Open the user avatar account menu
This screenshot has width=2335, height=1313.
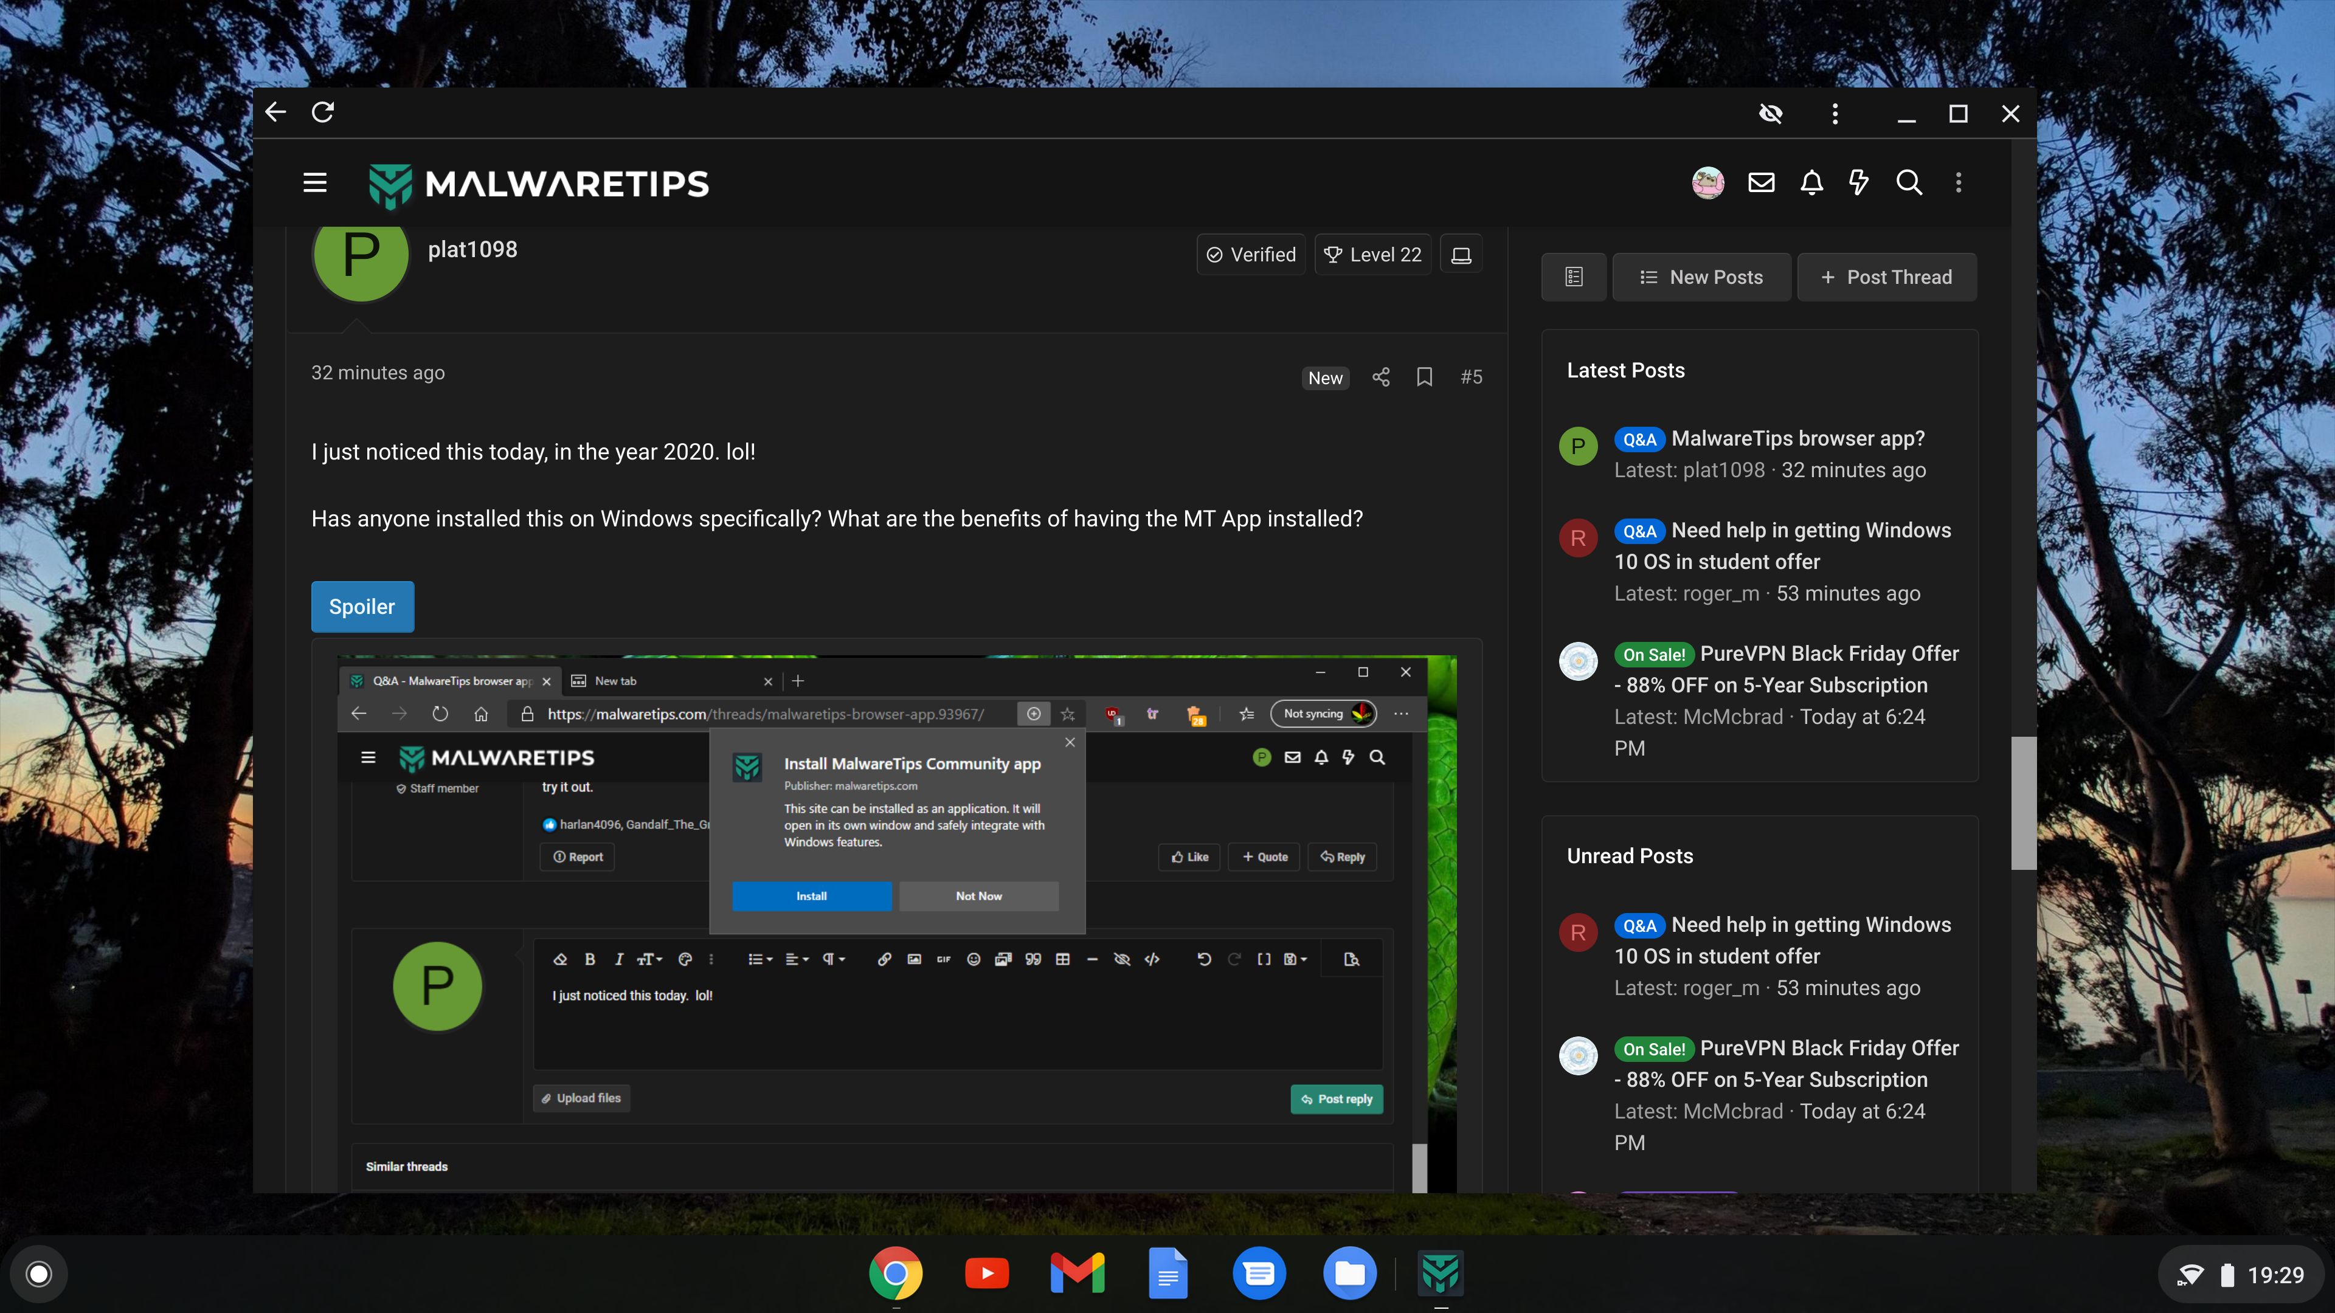tap(1707, 183)
